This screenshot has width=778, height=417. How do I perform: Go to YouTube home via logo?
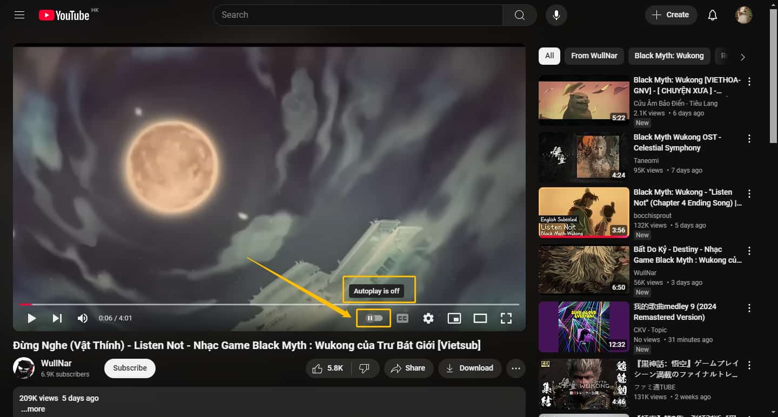64,15
